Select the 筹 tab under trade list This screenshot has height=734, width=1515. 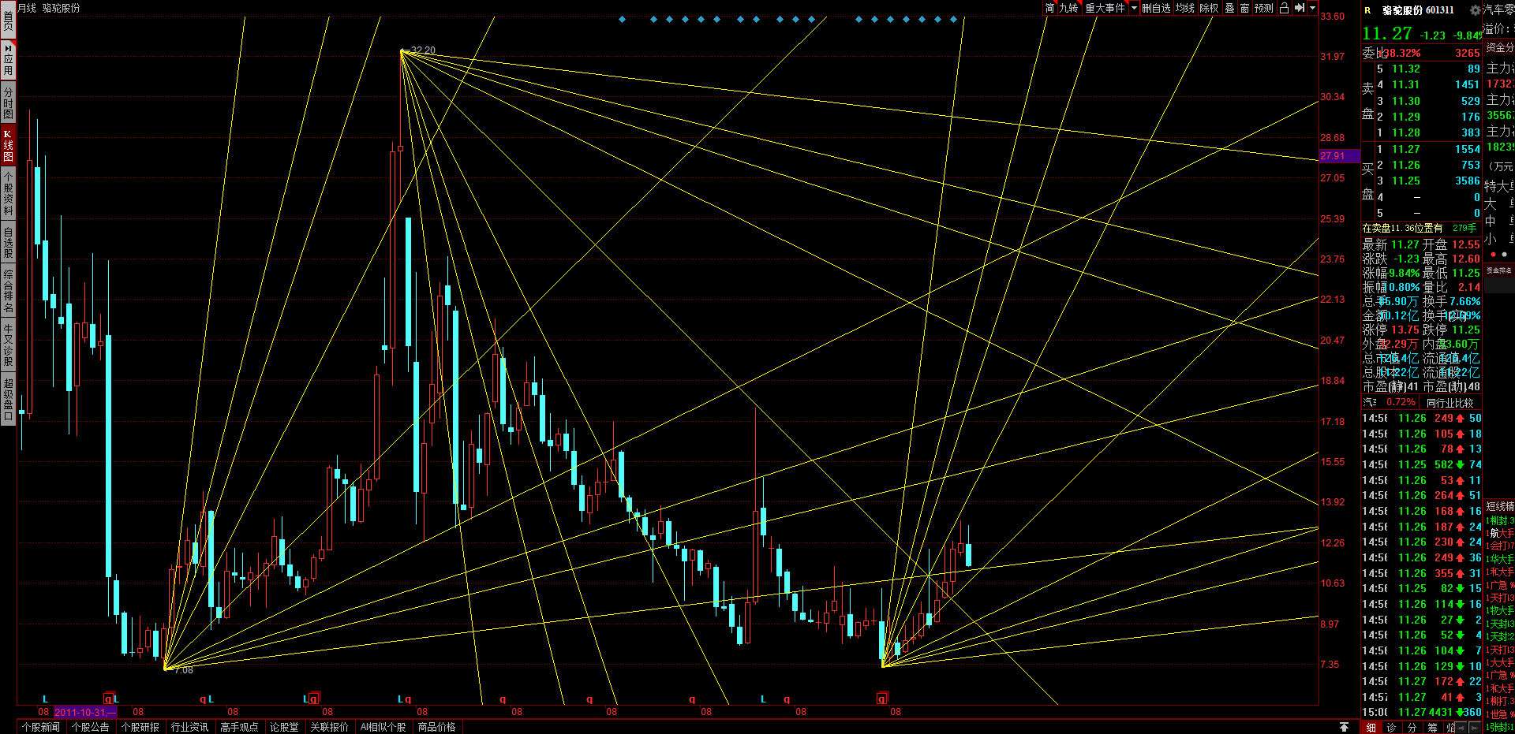[1431, 727]
